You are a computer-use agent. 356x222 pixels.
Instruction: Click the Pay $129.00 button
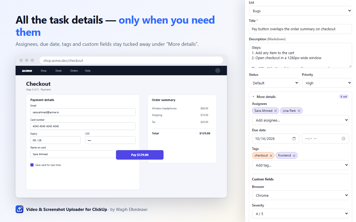(140, 155)
